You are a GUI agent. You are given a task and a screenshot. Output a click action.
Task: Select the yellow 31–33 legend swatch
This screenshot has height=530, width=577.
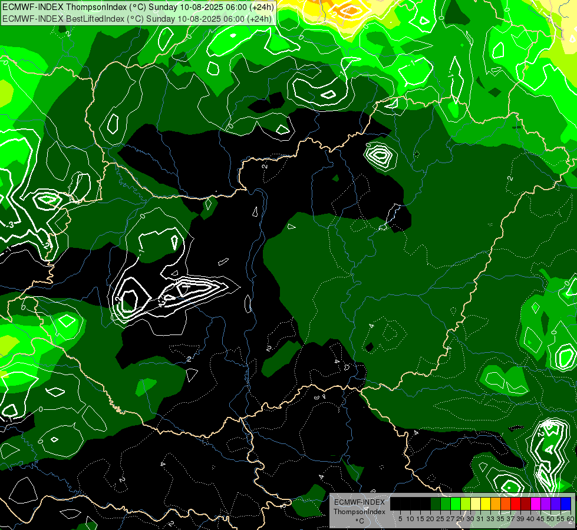point(486,503)
